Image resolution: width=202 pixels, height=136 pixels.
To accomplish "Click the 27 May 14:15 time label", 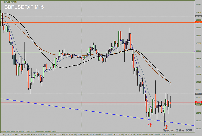I will (29, 135).
